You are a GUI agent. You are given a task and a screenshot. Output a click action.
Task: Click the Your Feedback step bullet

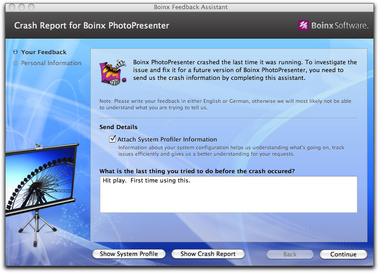pyautogui.click(x=16, y=52)
